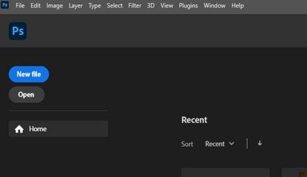Open the 3D menu
The height and width of the screenshot is (177, 307).
click(x=151, y=6)
